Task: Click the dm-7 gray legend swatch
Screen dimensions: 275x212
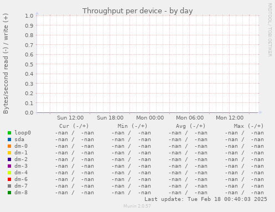Action: (9, 186)
